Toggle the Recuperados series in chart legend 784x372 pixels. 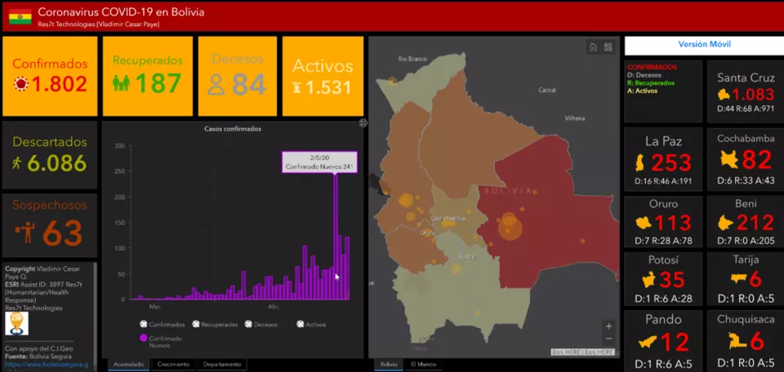click(215, 325)
